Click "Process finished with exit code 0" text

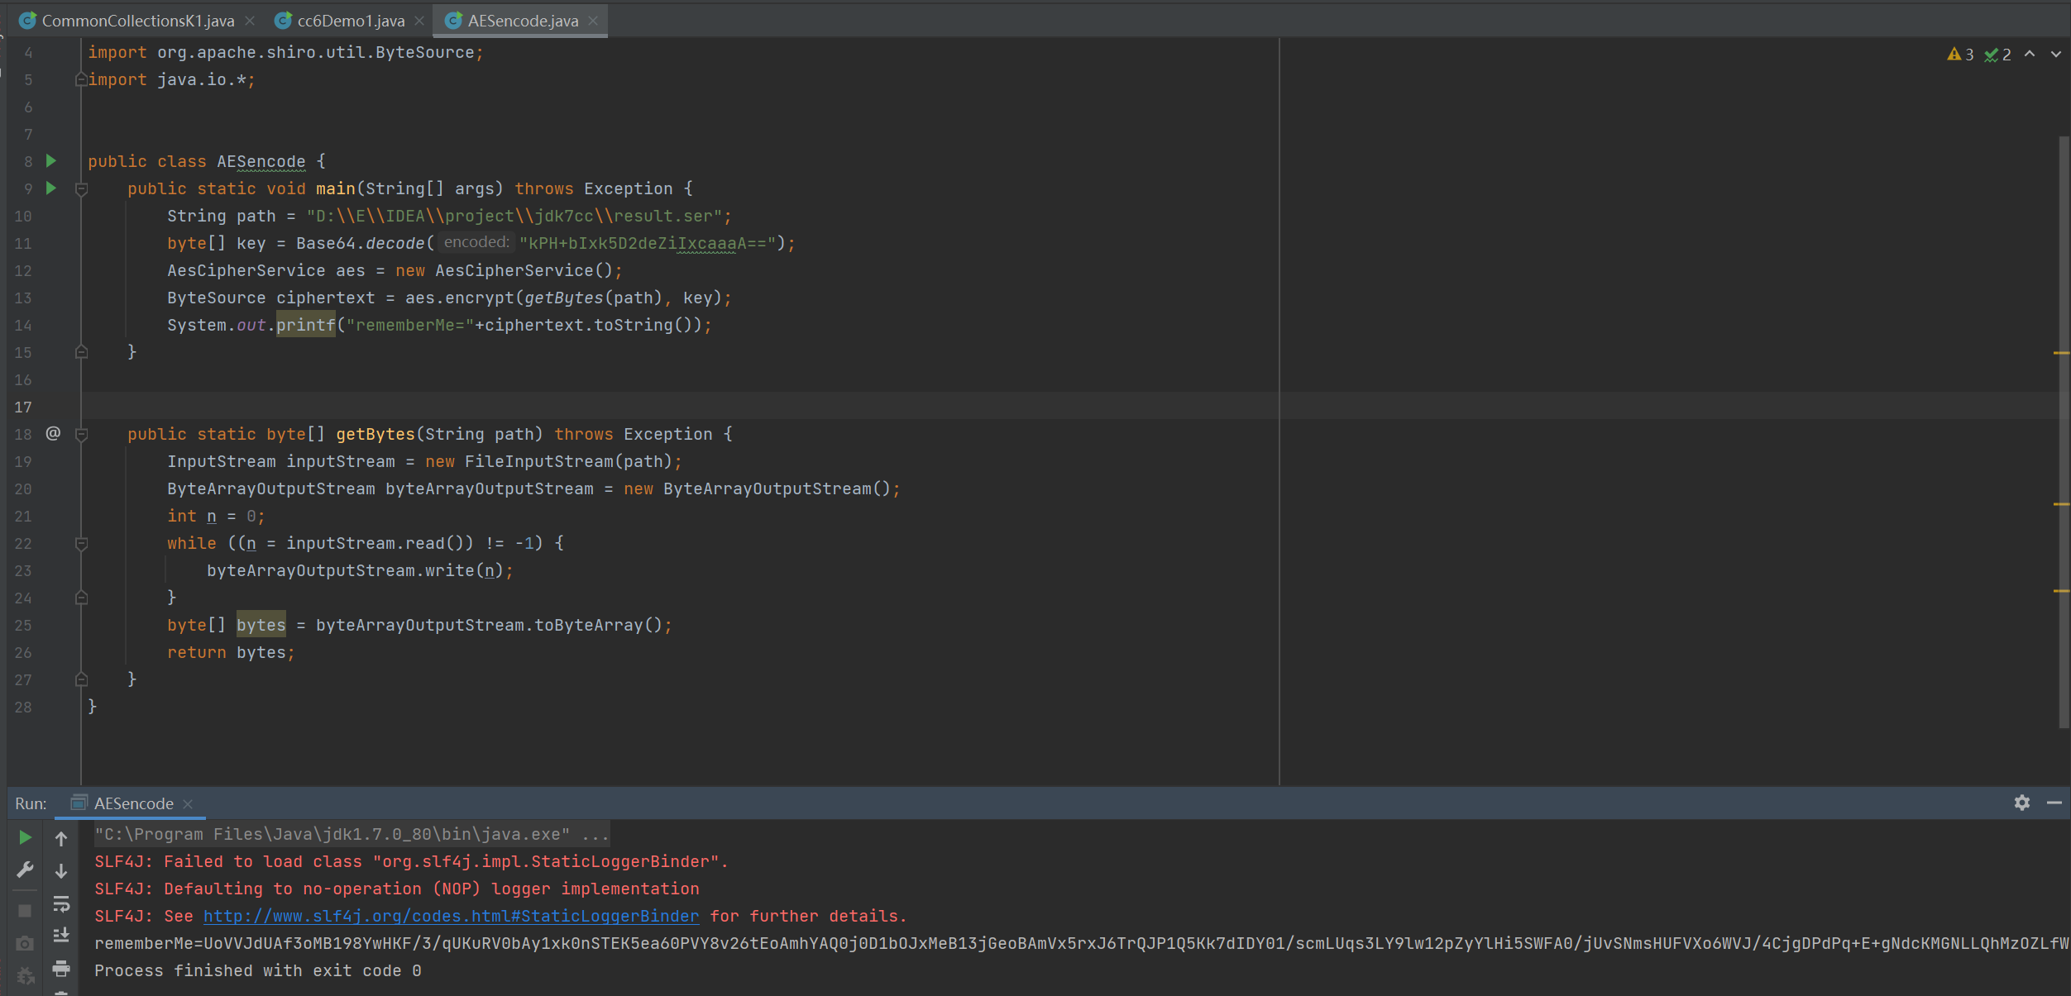pyautogui.click(x=258, y=970)
